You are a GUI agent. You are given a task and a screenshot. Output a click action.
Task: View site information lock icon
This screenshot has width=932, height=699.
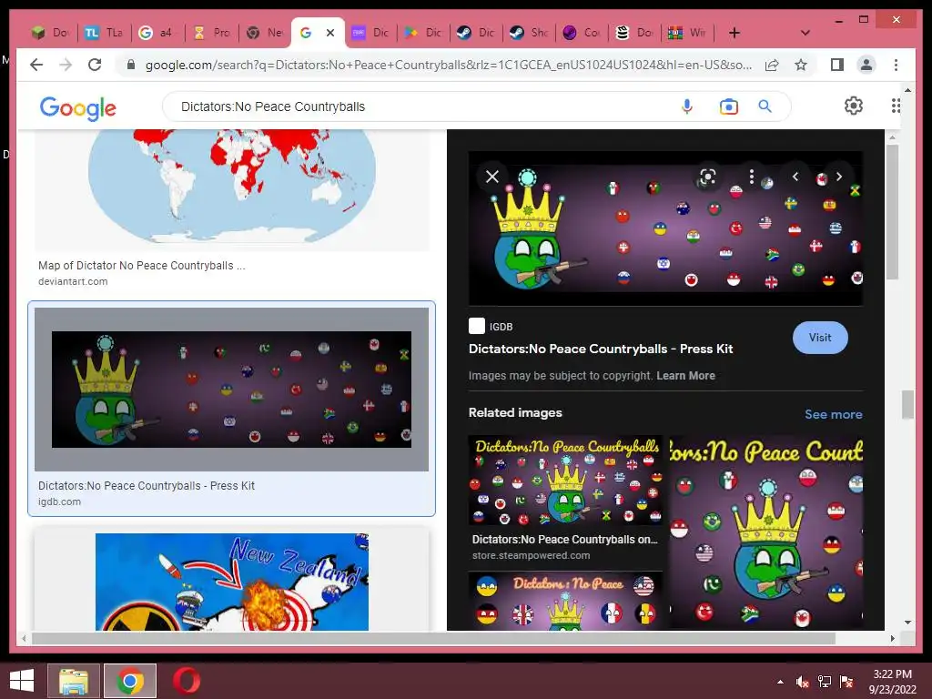coord(131,65)
